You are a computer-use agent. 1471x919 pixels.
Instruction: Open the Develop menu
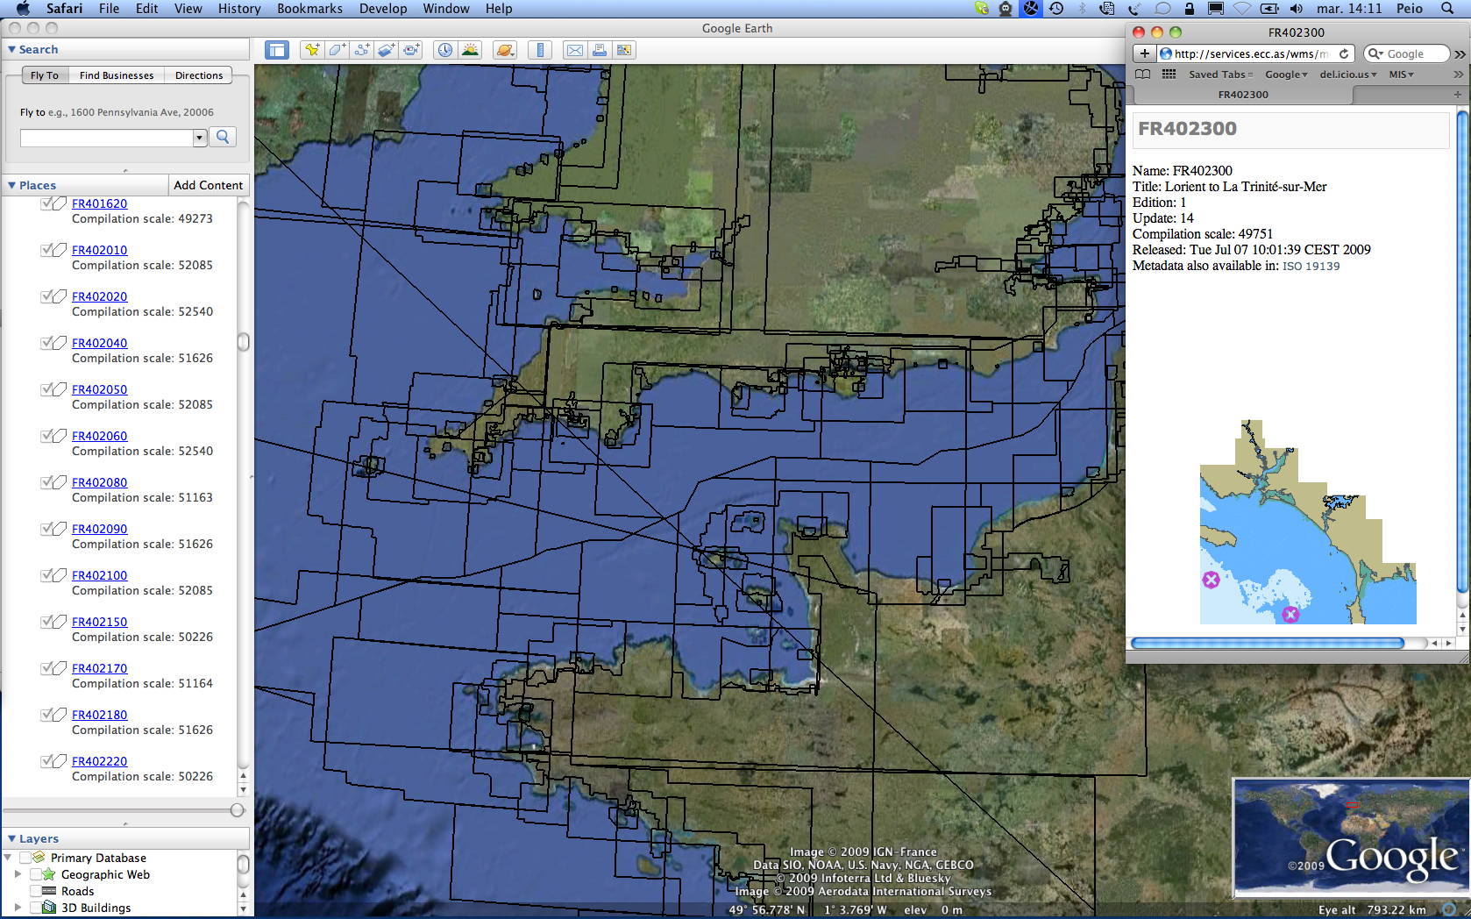point(383,9)
